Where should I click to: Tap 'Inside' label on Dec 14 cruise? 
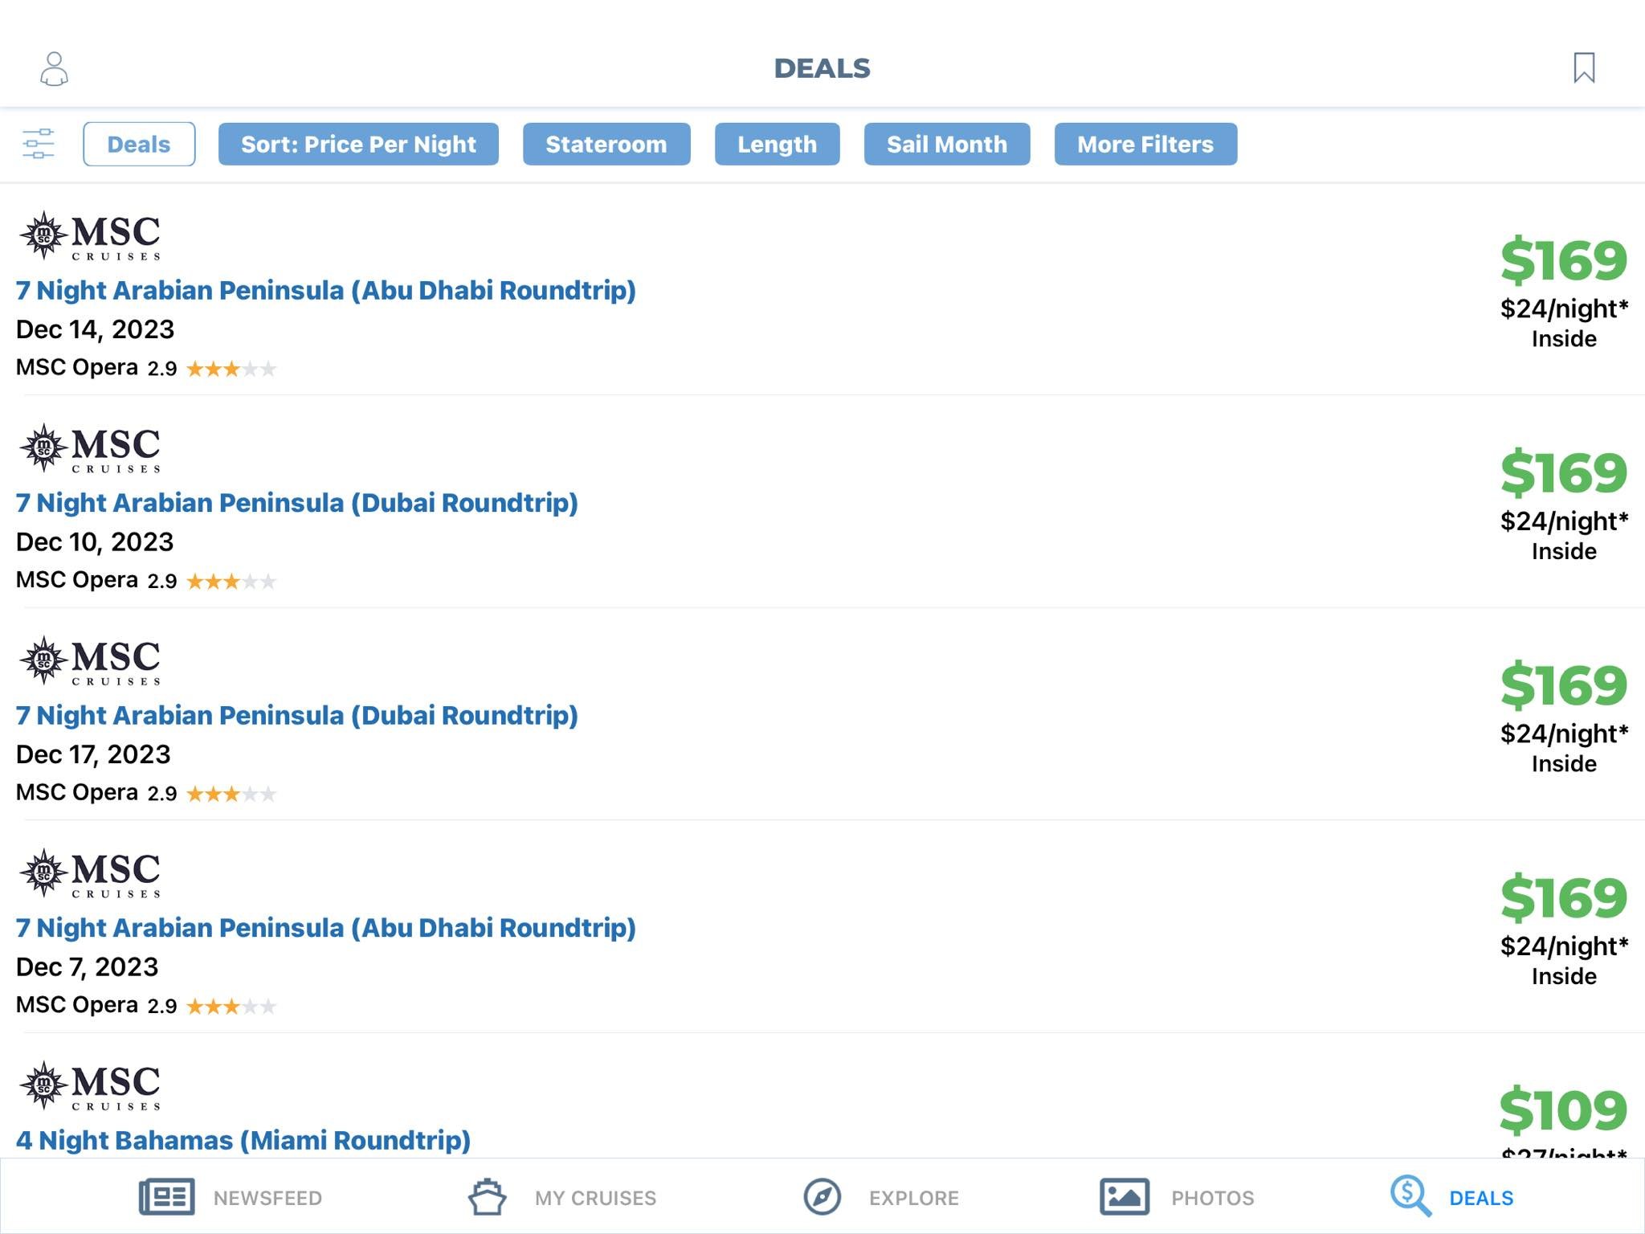point(1564,339)
